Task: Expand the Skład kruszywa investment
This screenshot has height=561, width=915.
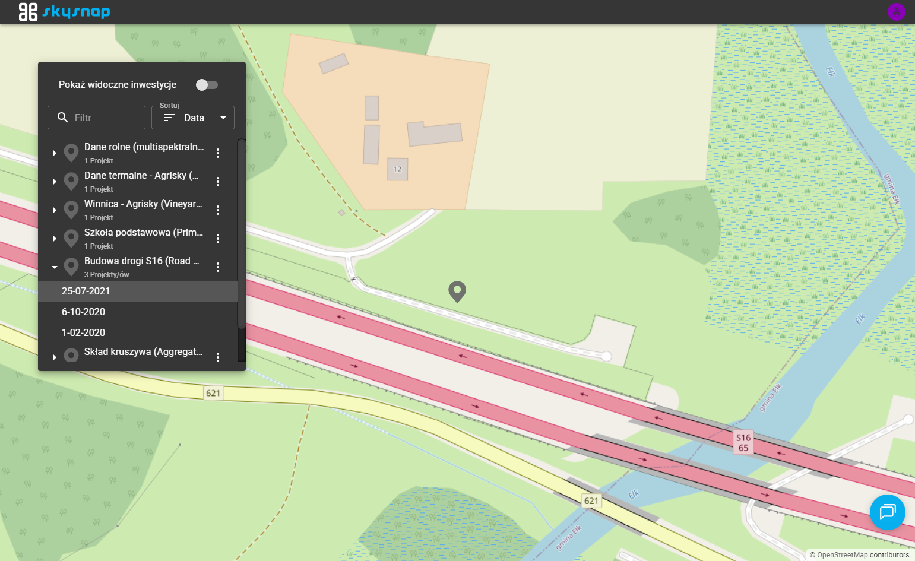Action: (x=55, y=357)
